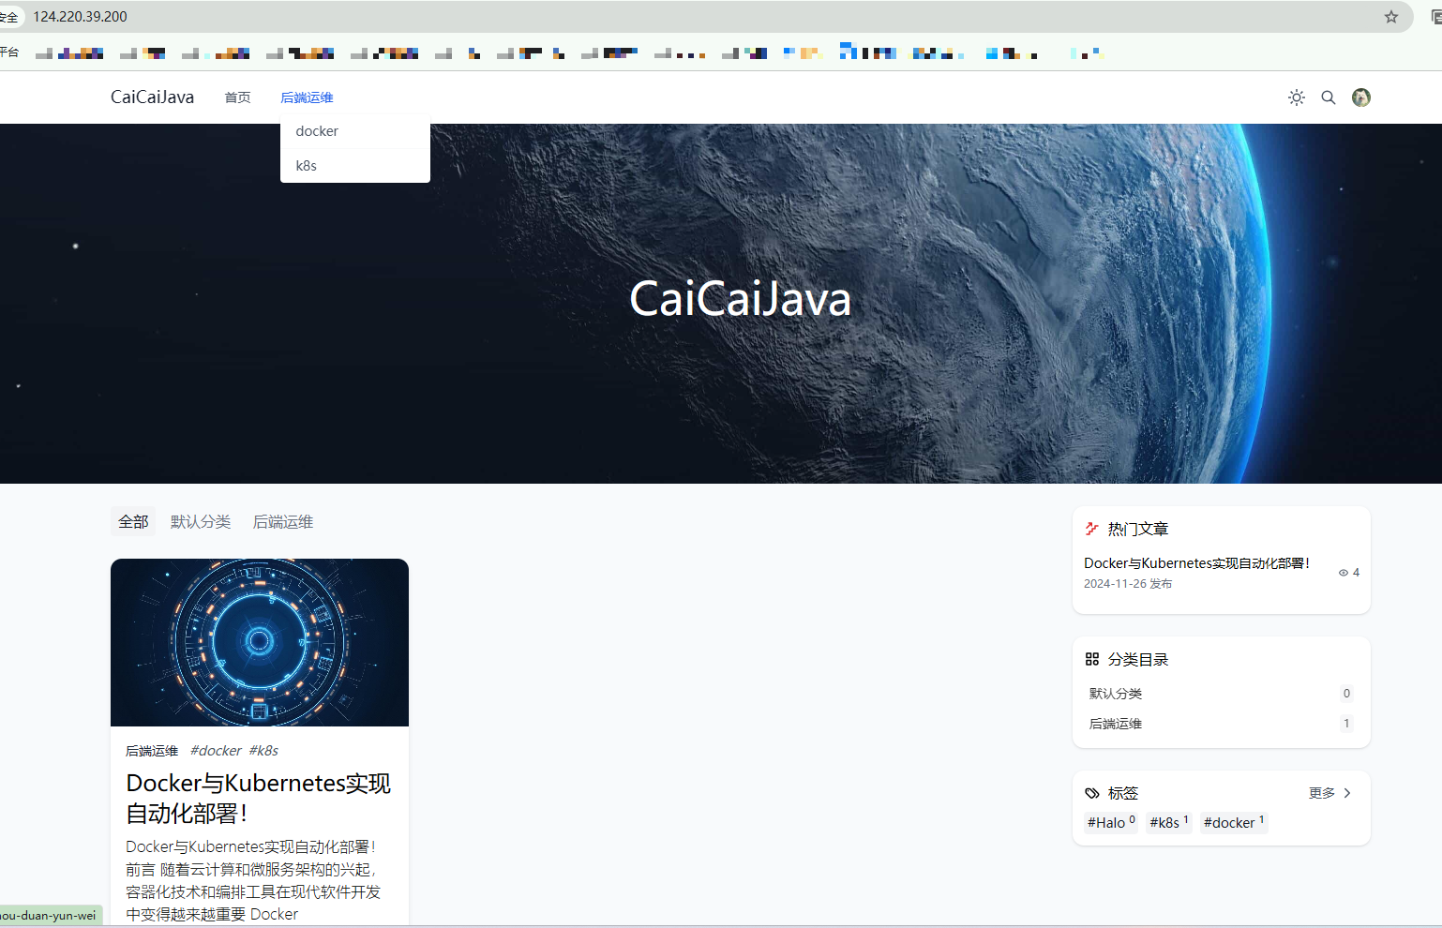Click the 分类目录 grid icon
The image size is (1442, 928).
click(1092, 659)
